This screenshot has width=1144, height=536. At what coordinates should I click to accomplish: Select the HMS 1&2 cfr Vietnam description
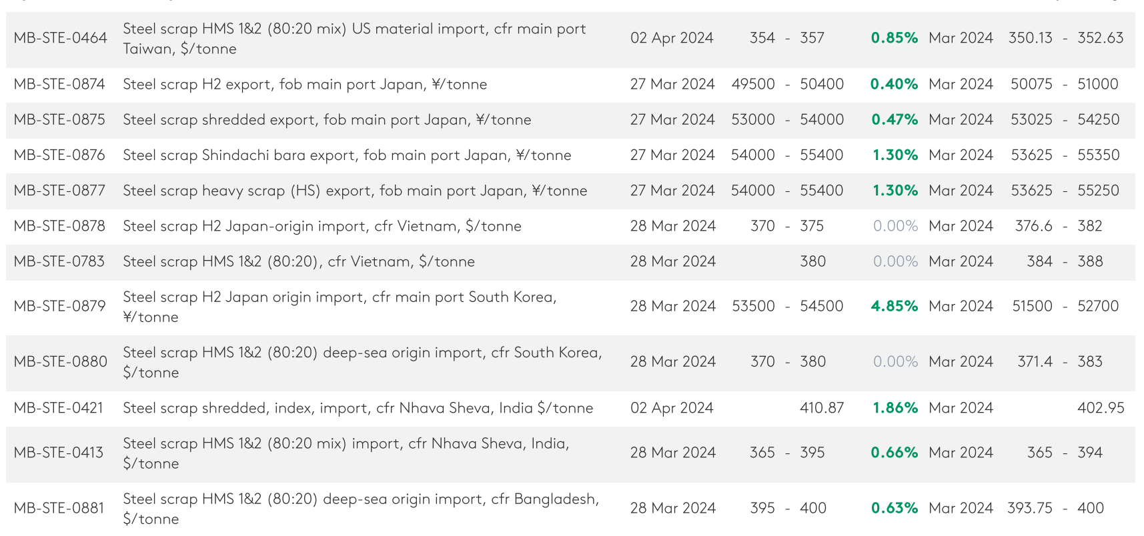(298, 261)
